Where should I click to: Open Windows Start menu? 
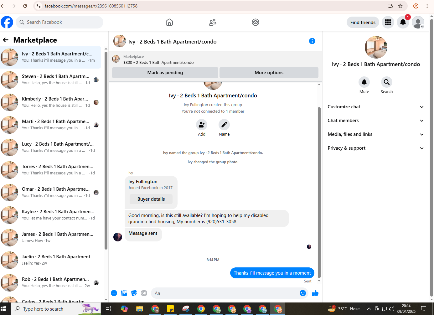tap(3, 309)
